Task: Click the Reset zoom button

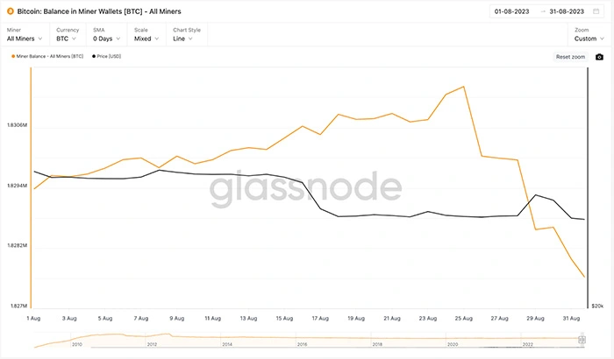Action: (x=570, y=57)
